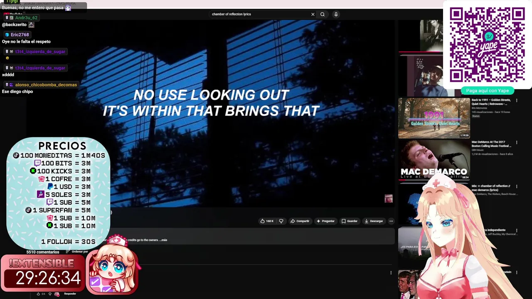
Task: Click the Descargar download button
Action: point(374,221)
